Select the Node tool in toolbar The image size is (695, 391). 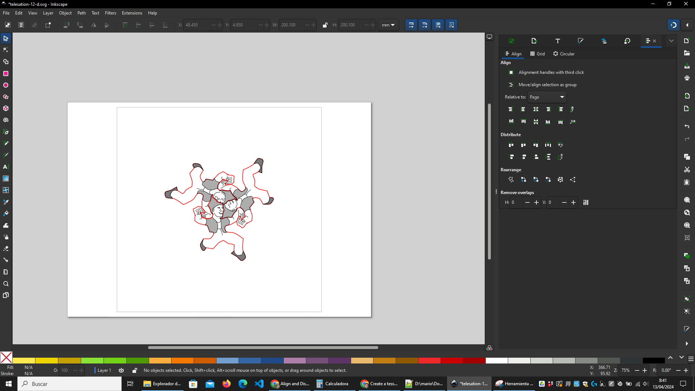tap(6, 50)
